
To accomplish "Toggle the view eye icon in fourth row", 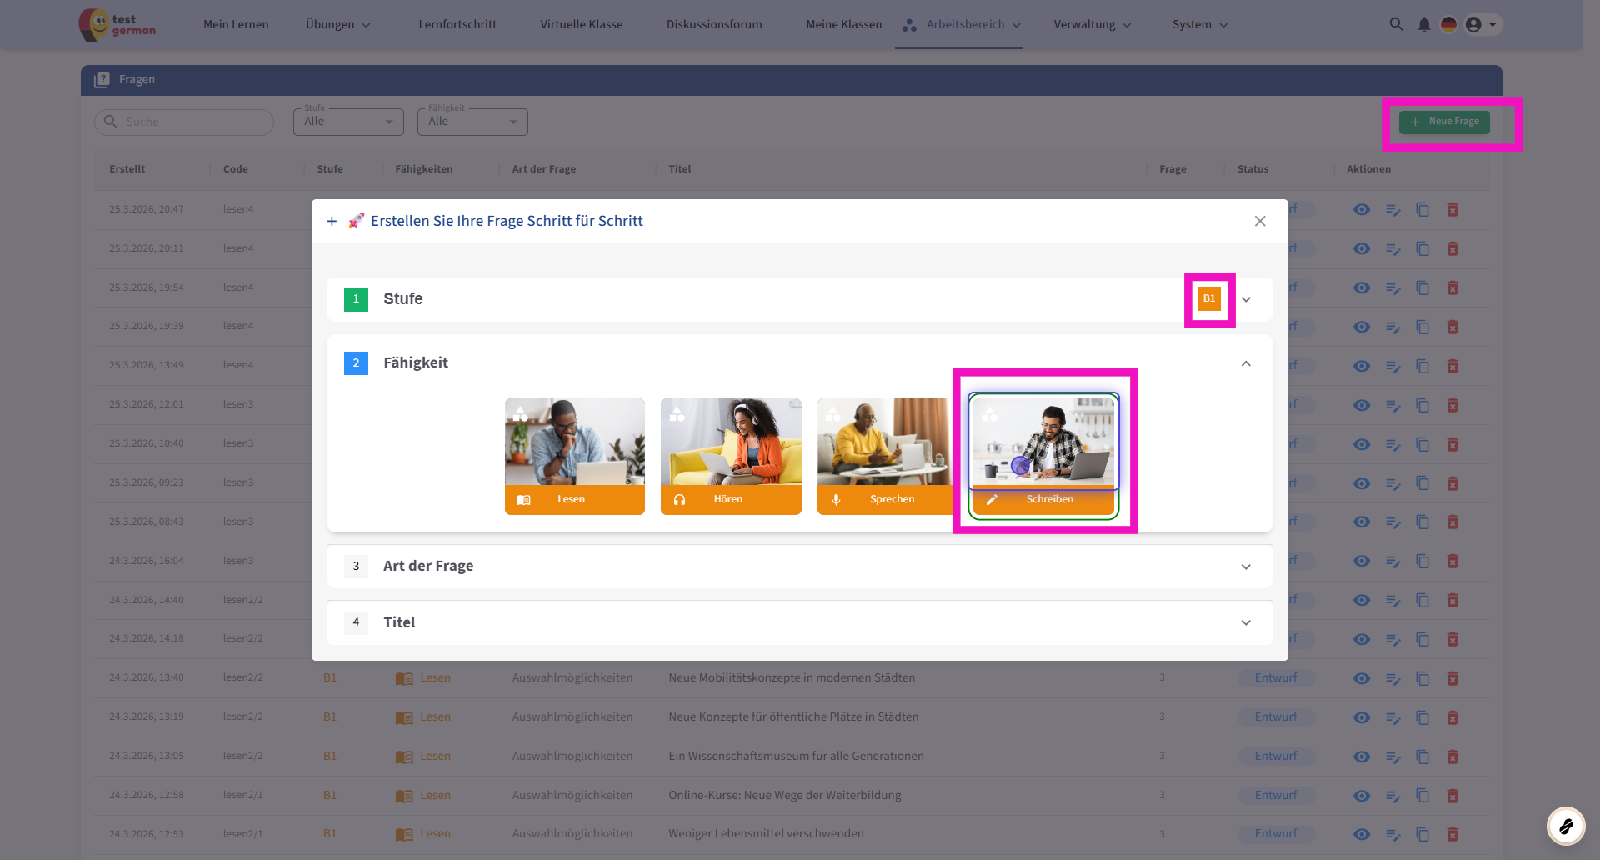I will [1362, 327].
